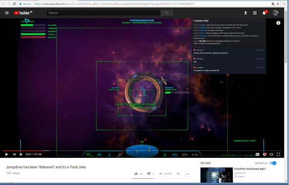Toggle the Autoplay switch
This screenshot has width=289, height=185.
(x=273, y=163)
